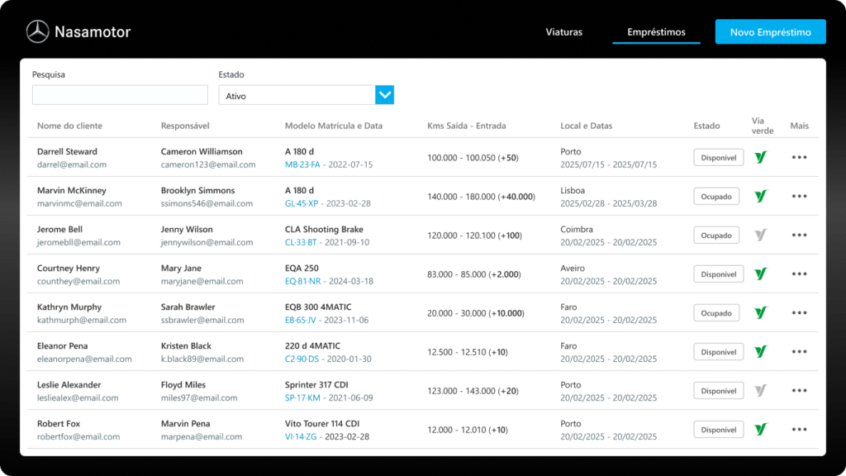The height and width of the screenshot is (476, 846).
Task: Toggle Ocupado status for Marvin McKinney
Action: pos(716,197)
